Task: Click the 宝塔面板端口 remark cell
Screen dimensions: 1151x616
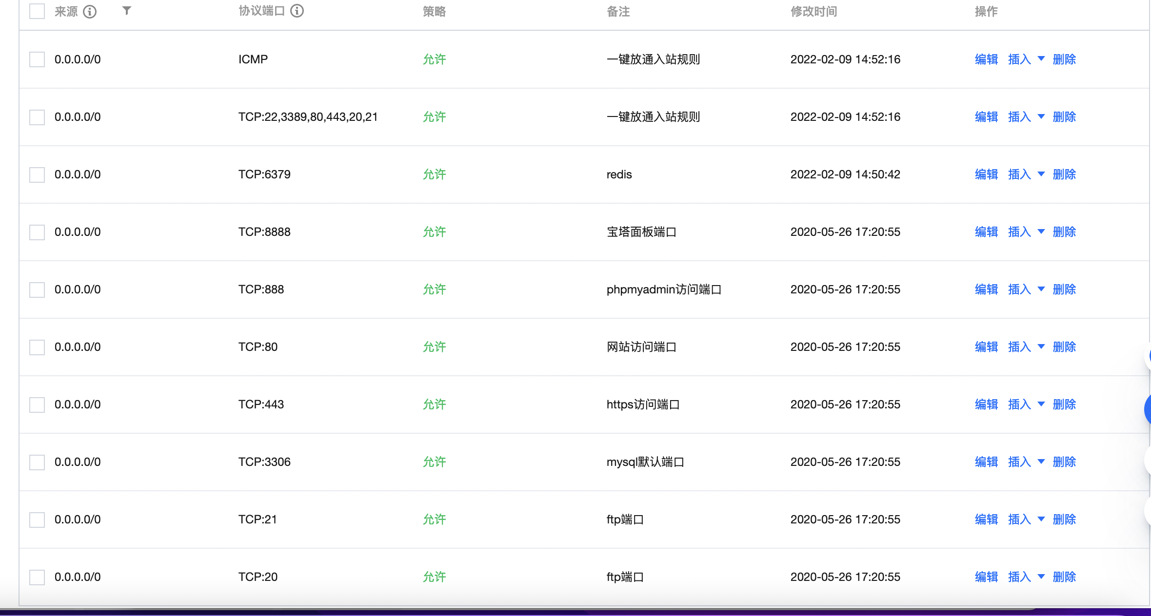Action: pos(641,232)
